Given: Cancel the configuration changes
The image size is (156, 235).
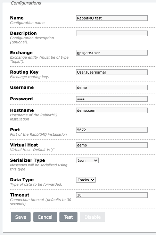Looking at the screenshot, I should tap(45, 217).
